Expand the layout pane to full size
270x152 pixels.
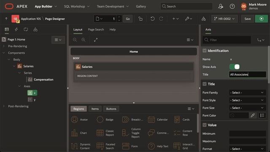point(96,40)
